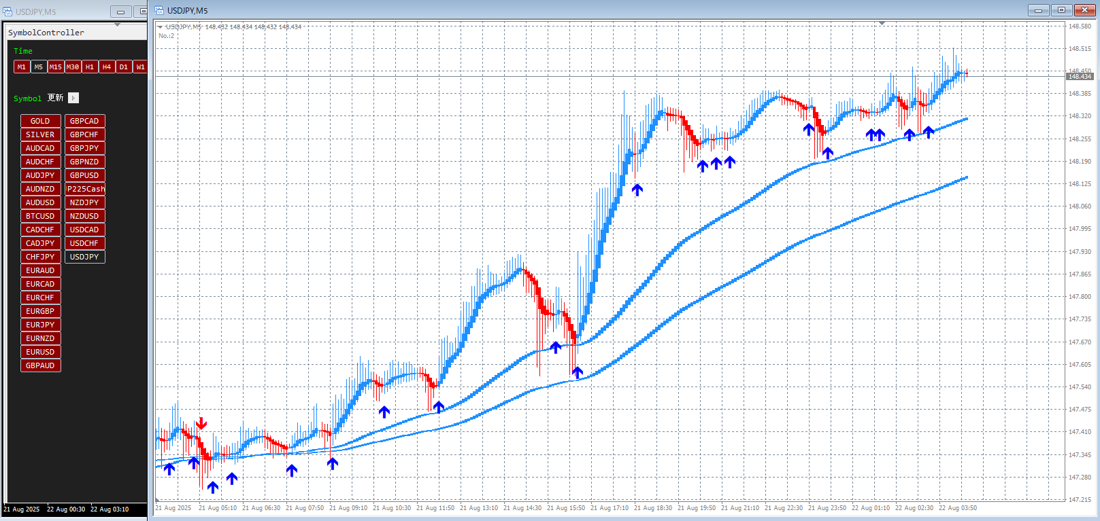Click the chart shift triangle marker atop main chart
Screen dimensions: 1100x521
(882, 23)
